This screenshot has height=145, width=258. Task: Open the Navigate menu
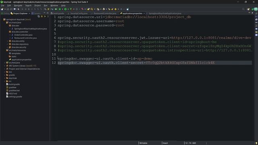(x=18, y=5)
